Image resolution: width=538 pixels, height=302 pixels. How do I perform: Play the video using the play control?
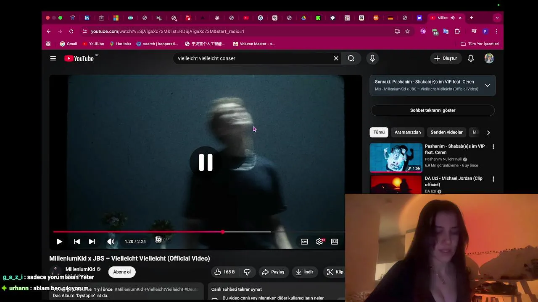(x=59, y=242)
